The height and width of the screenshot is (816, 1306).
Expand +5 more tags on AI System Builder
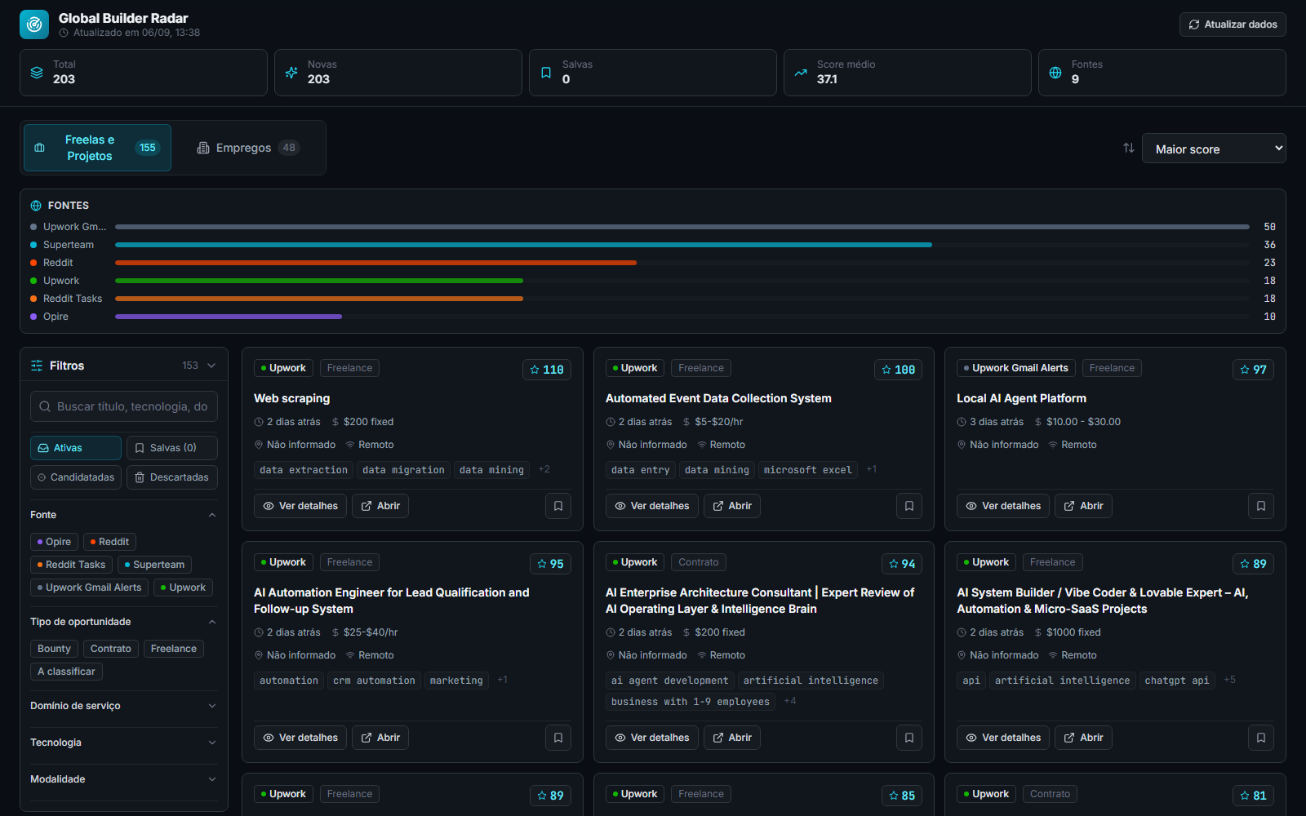click(1230, 680)
